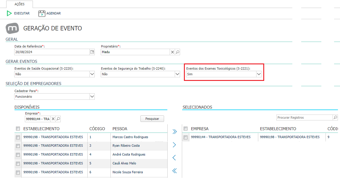
Task: Check the selected 99990144 Empresa row
Action: click(x=186, y=137)
